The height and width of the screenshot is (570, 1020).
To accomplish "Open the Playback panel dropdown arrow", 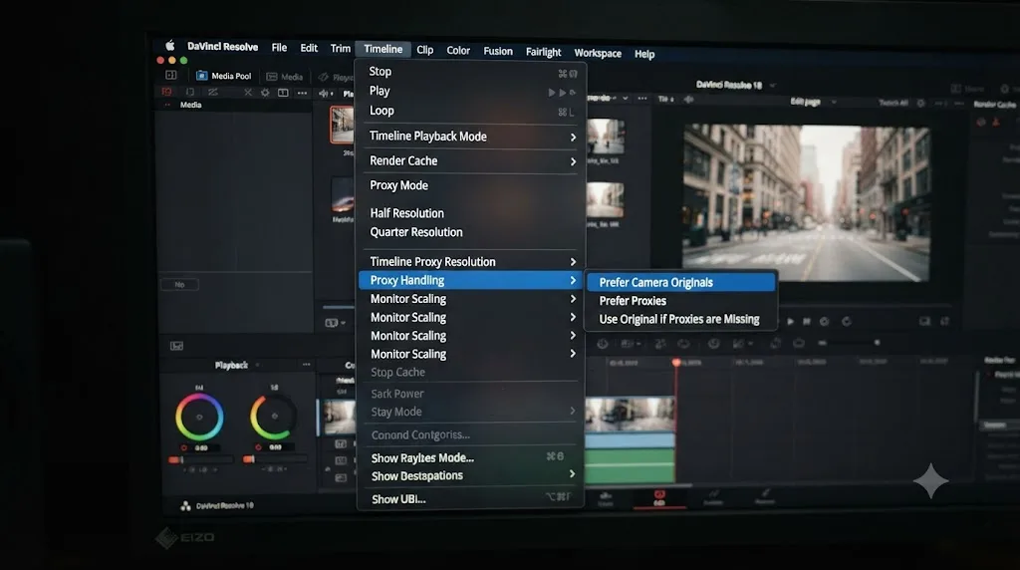I will (x=258, y=365).
